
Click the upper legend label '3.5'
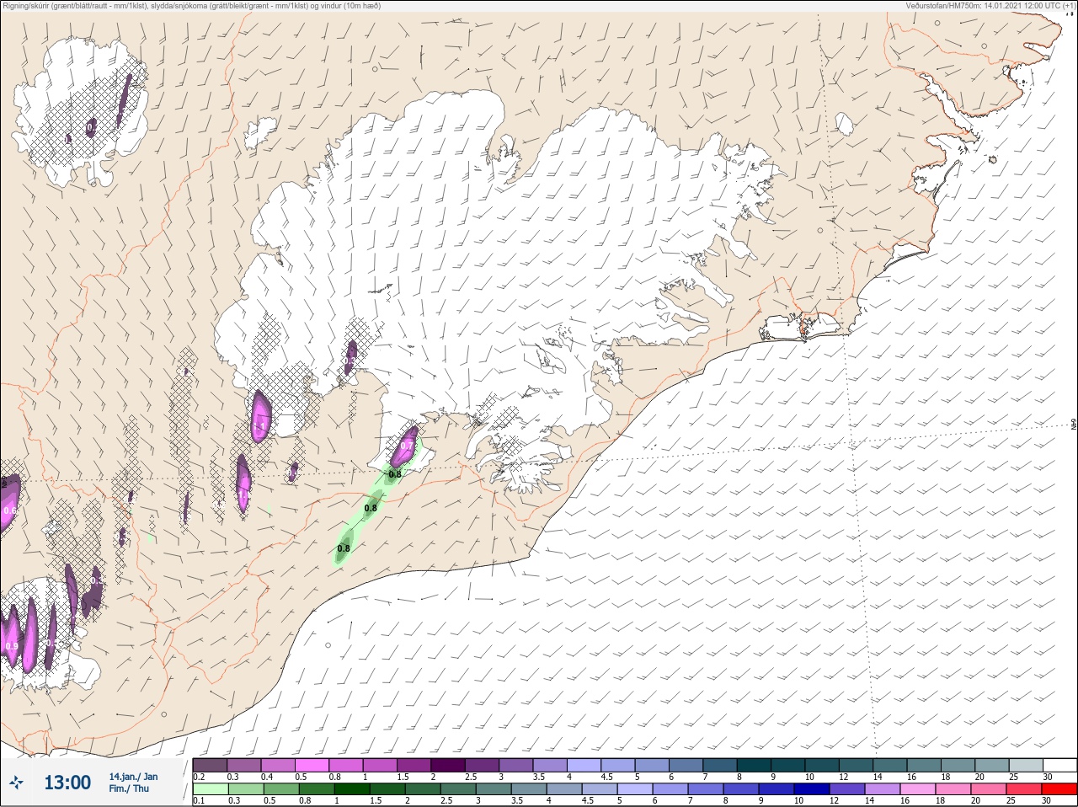[537, 777]
